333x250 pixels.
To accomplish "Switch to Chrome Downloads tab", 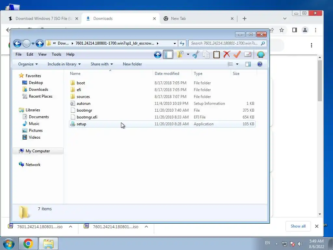I will (121, 19).
